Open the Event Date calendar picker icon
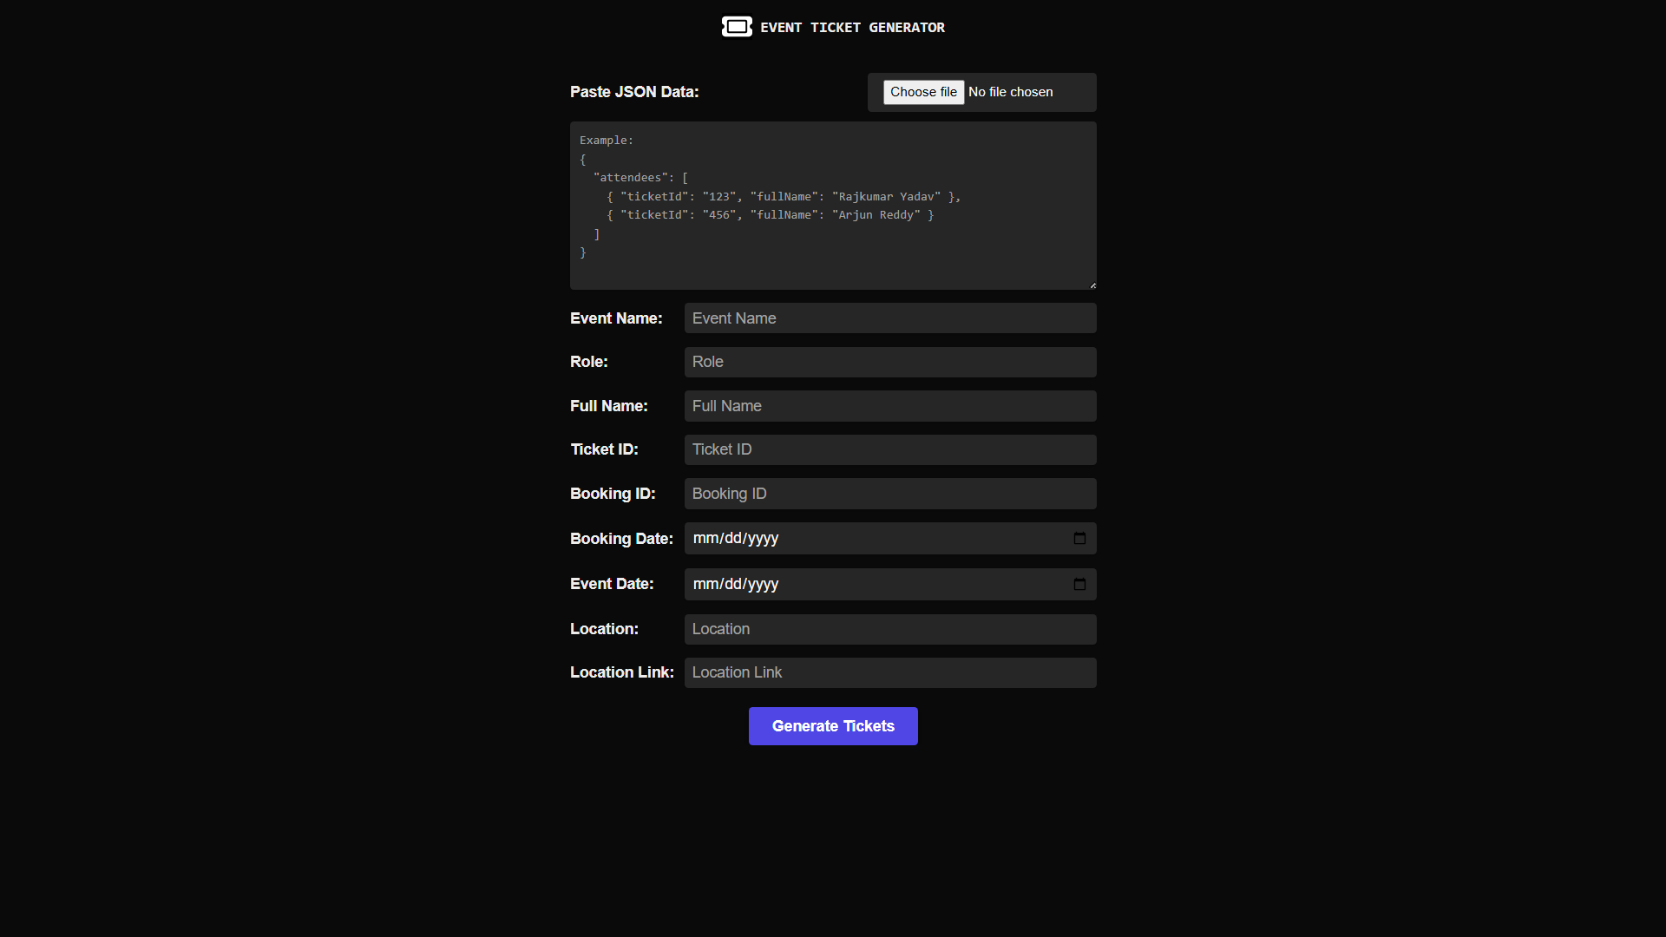This screenshot has width=1666, height=937. (1079, 584)
